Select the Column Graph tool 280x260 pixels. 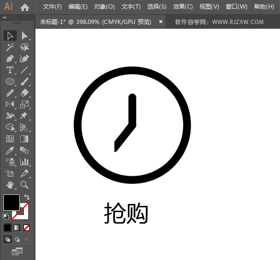[x=24, y=162]
